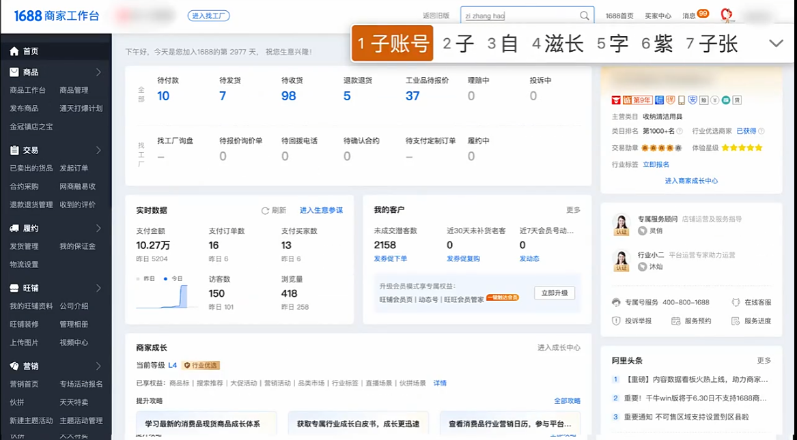Click the search magnifier icon

[x=585, y=16]
